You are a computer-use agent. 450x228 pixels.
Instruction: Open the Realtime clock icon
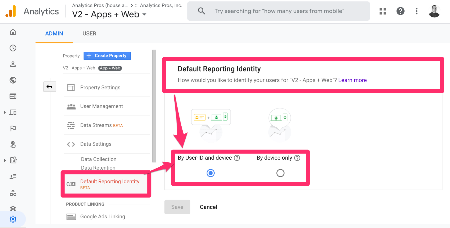pyautogui.click(x=13, y=48)
